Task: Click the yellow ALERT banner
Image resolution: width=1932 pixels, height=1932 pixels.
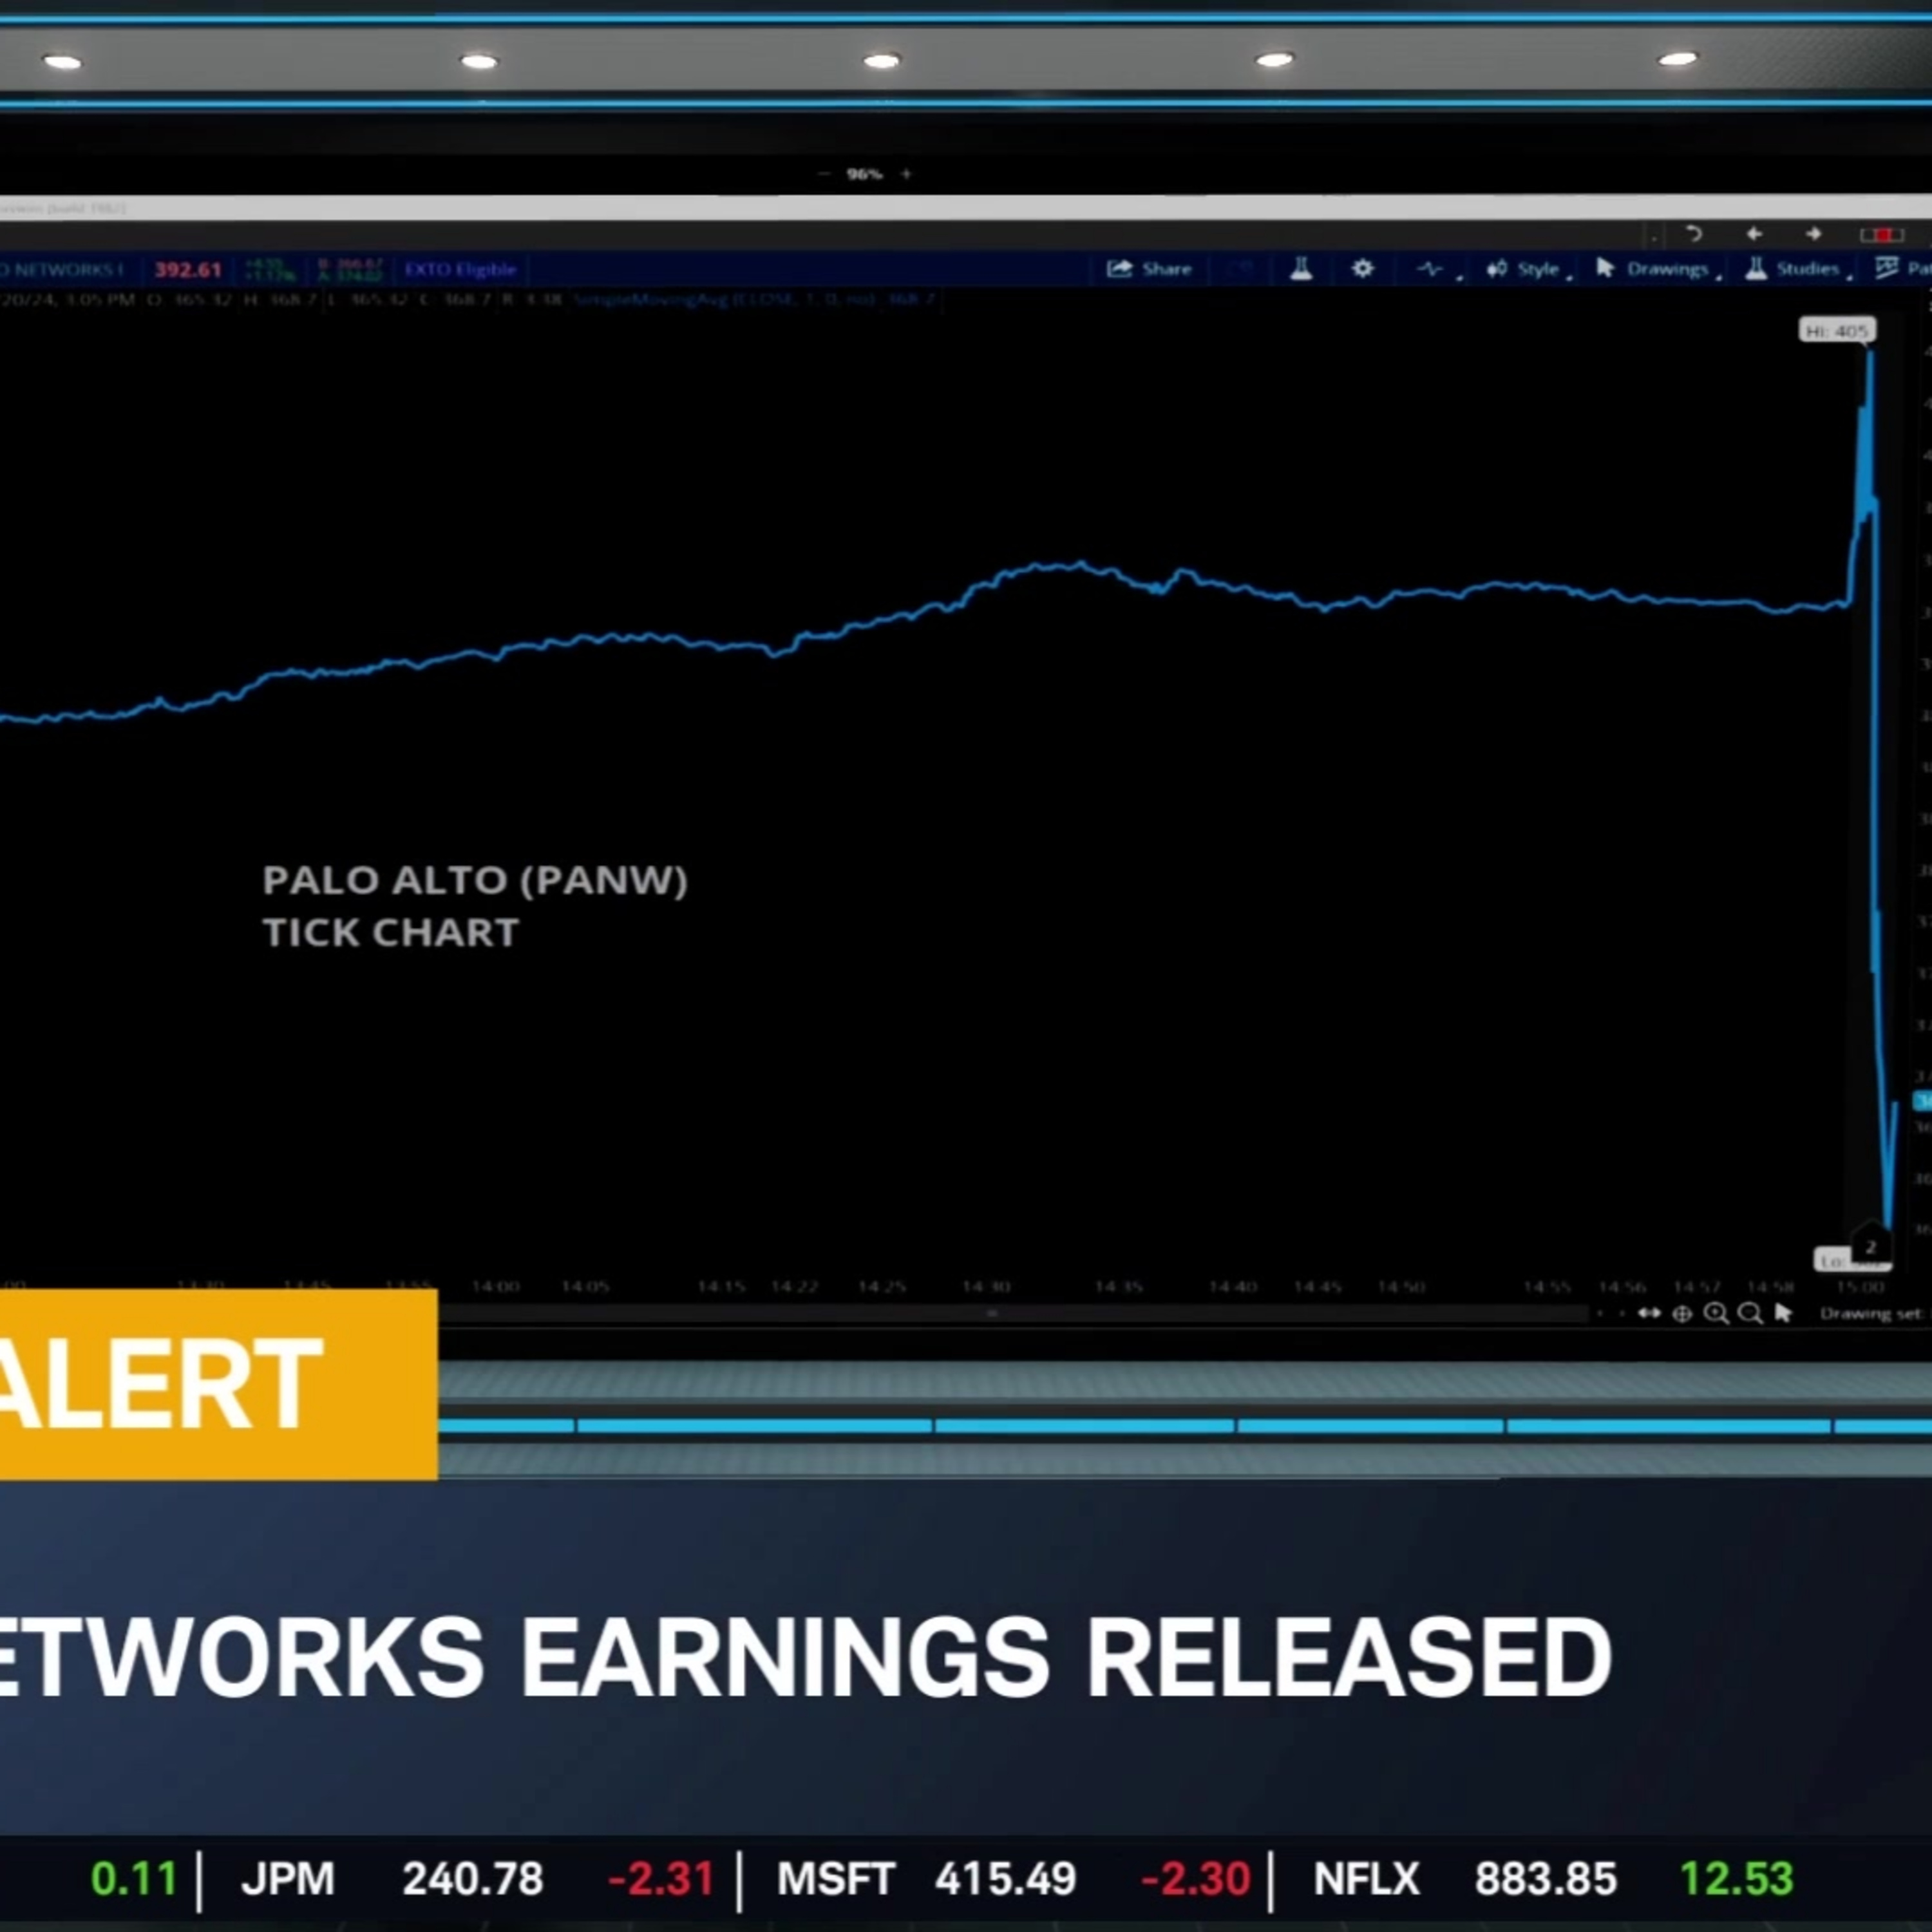Action: click(x=218, y=1385)
